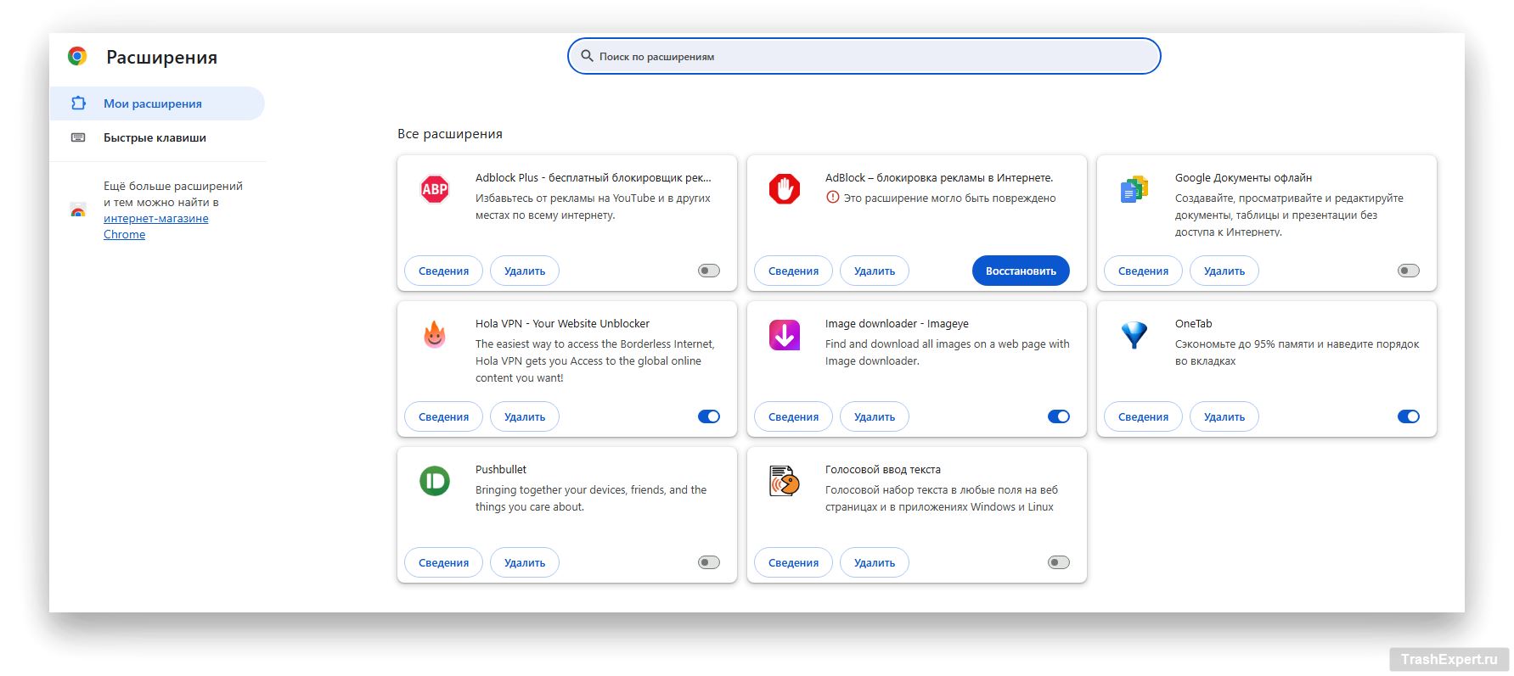Click the Голосовой ввод текста icon
Screen dimensions: 1514x676
pos(784,481)
